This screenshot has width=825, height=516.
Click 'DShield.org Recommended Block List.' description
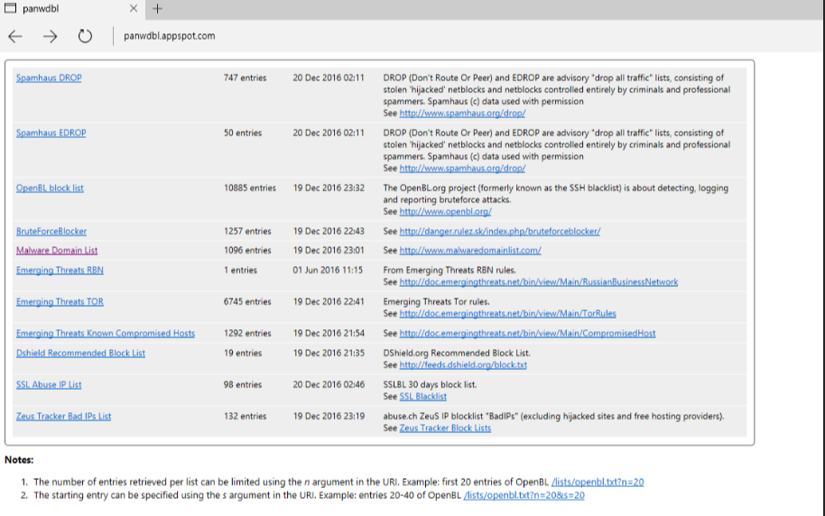(x=457, y=353)
